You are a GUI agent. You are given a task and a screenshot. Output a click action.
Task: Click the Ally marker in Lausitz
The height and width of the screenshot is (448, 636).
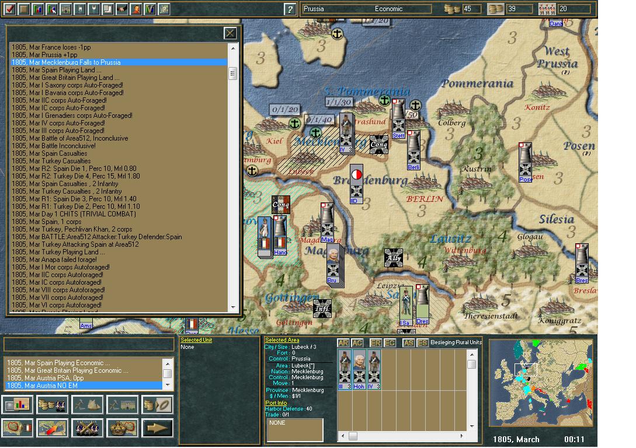pyautogui.click(x=394, y=258)
